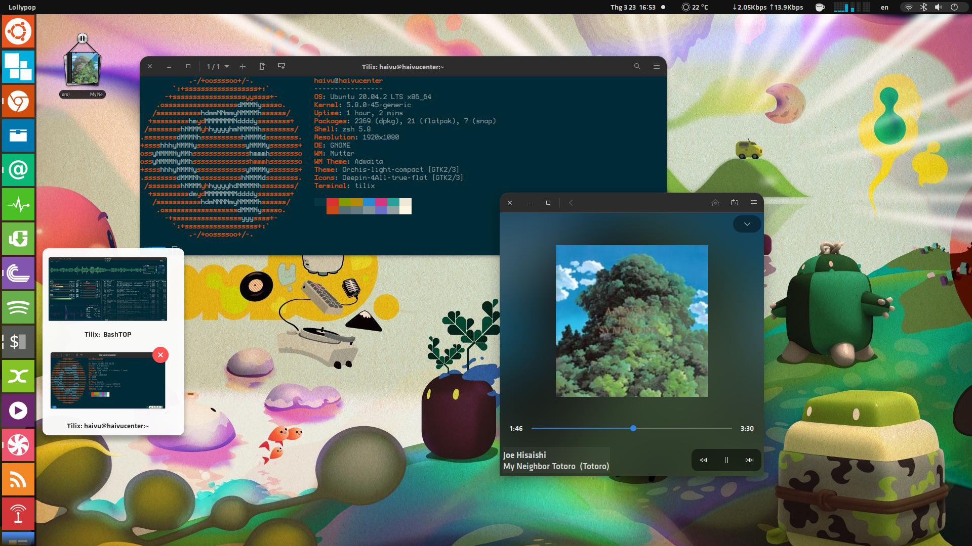Toggle the caffeine coffee cup indicator
This screenshot has width=972, height=546.
tap(820, 7)
